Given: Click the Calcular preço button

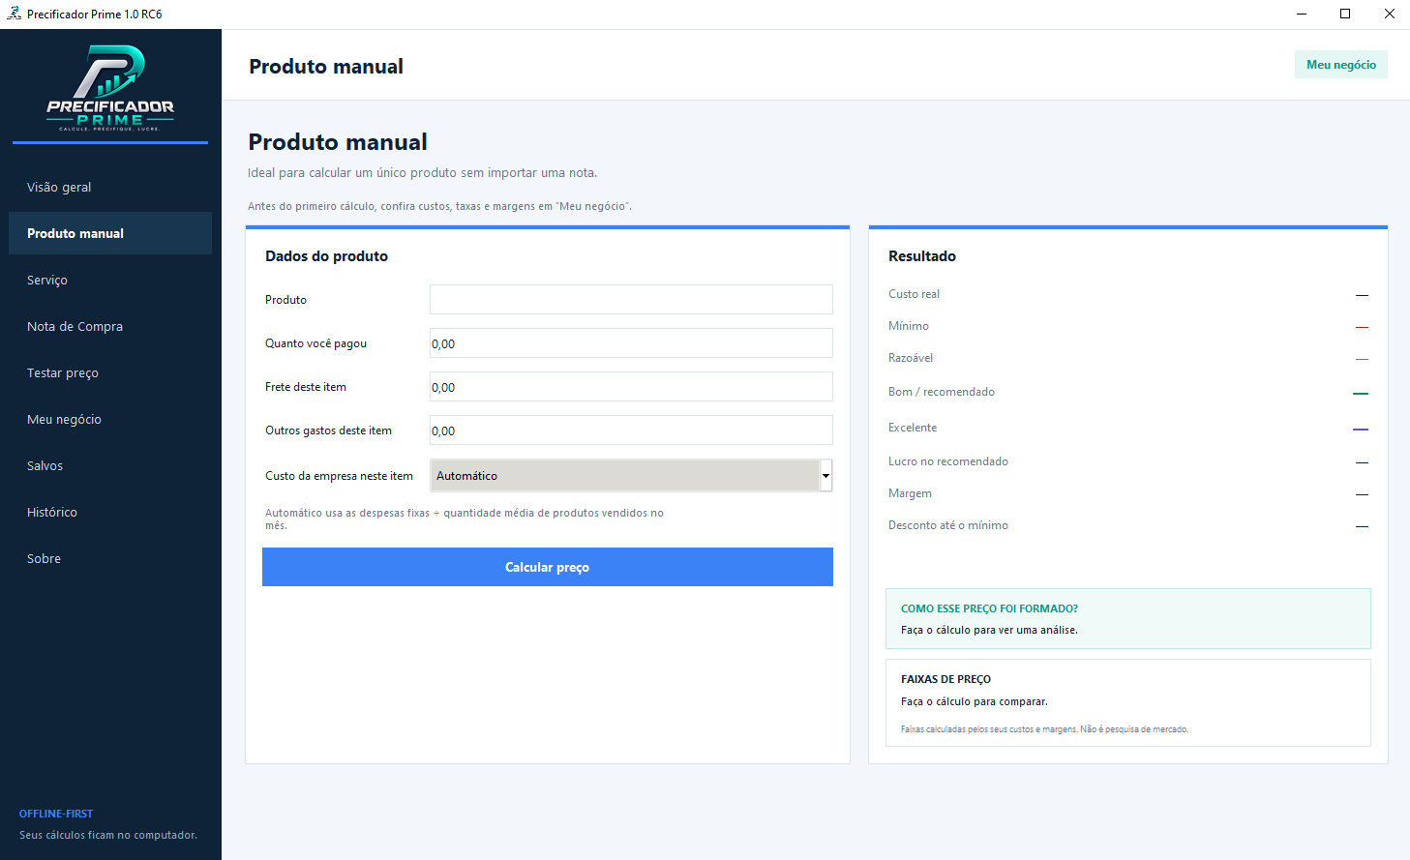Looking at the screenshot, I should coord(548,567).
